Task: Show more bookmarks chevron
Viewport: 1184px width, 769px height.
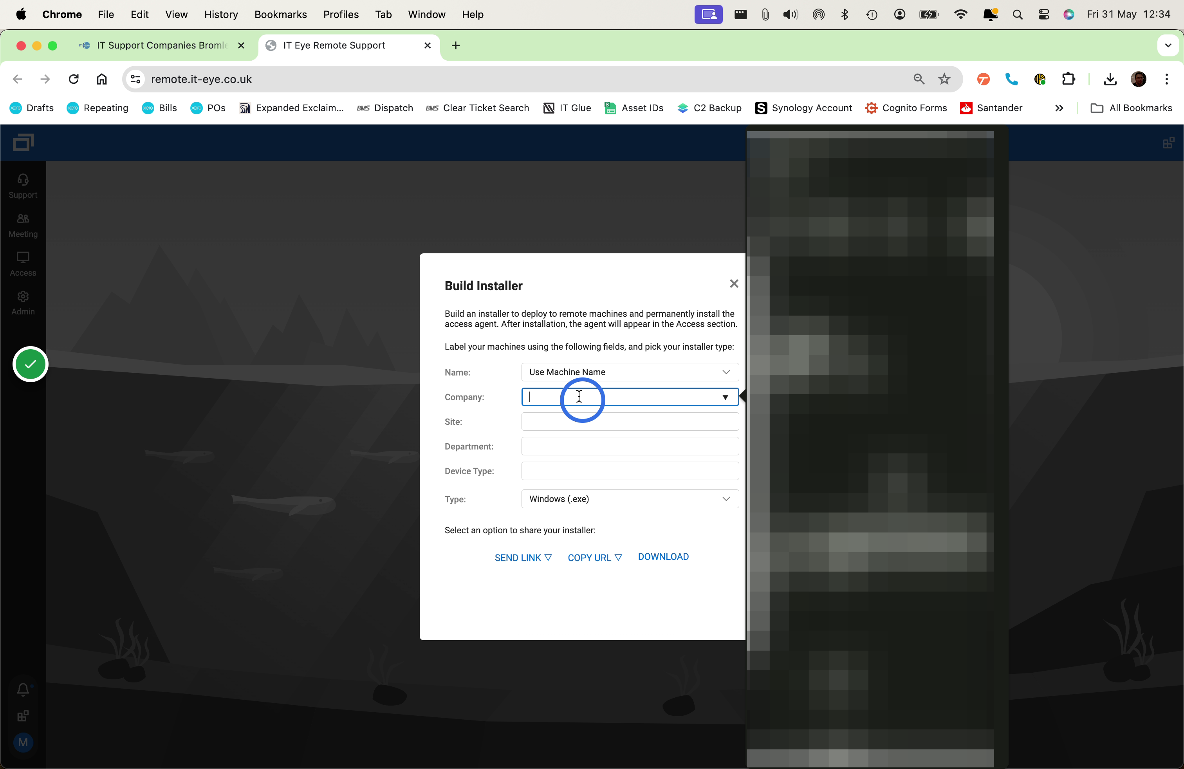Action: coord(1059,108)
